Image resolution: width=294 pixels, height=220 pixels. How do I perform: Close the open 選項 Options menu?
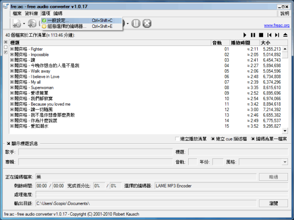coord(46,13)
